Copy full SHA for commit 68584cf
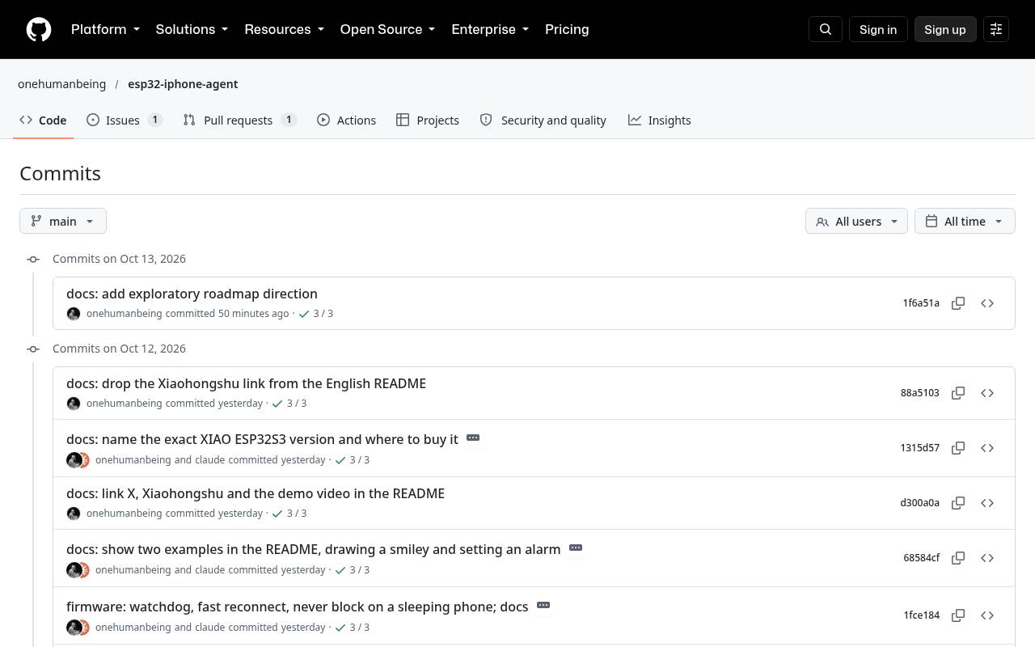1035x647 pixels. [x=958, y=558]
